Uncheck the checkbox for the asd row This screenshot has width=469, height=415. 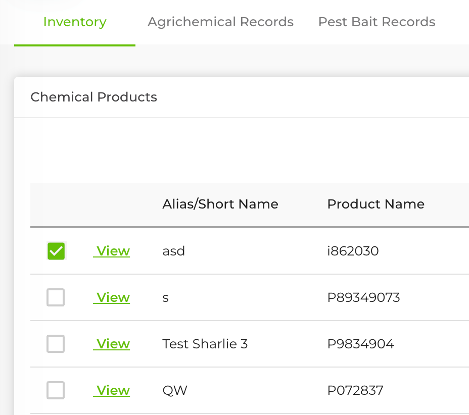pyautogui.click(x=56, y=251)
